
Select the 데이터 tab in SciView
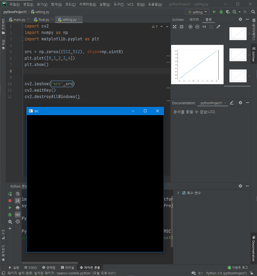click(x=194, y=20)
